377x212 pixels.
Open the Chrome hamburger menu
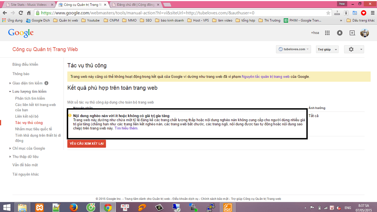(372, 13)
